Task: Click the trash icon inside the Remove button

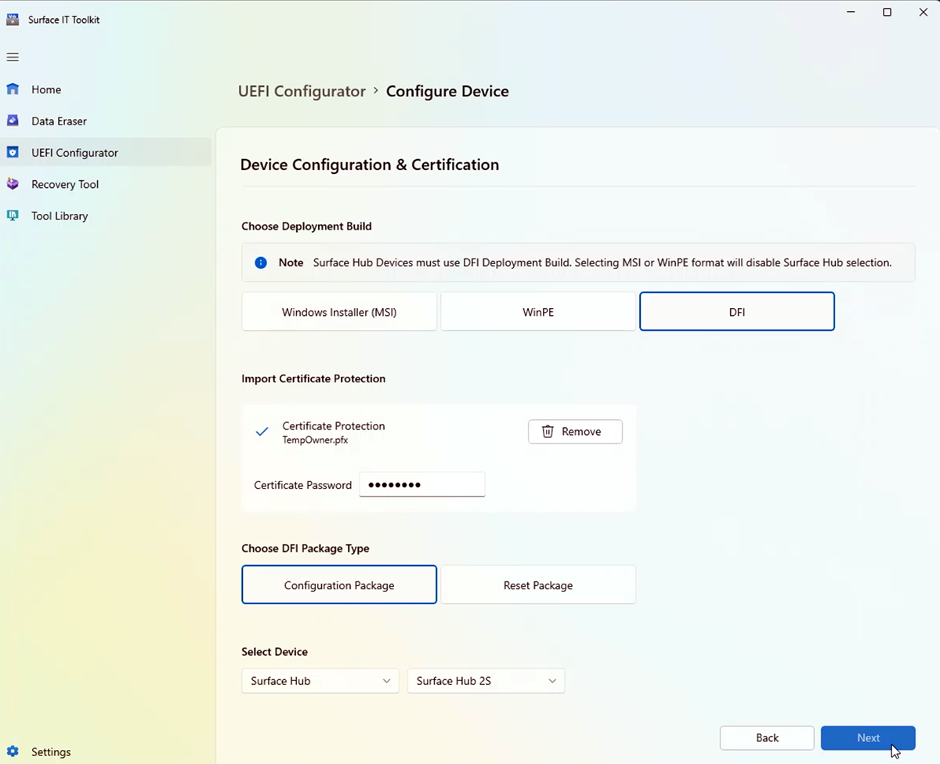Action: pos(547,432)
